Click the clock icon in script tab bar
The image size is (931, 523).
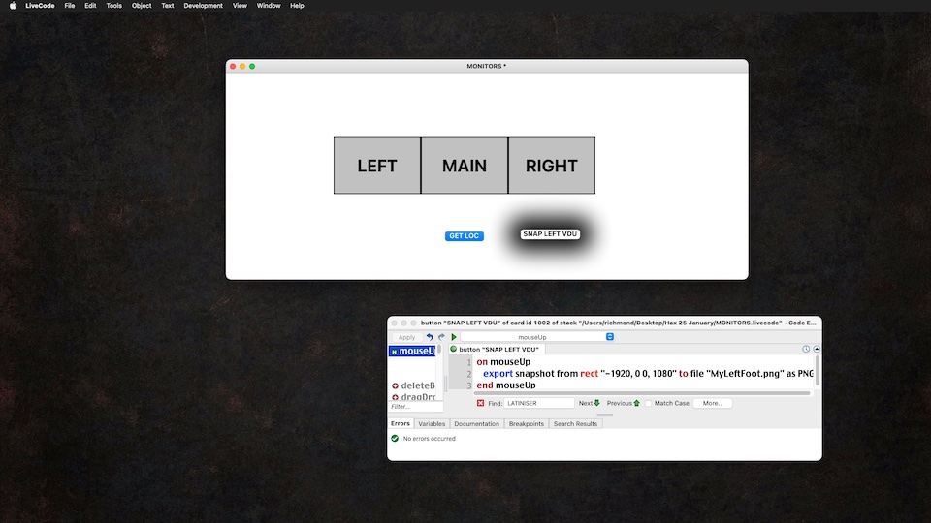tap(806, 349)
